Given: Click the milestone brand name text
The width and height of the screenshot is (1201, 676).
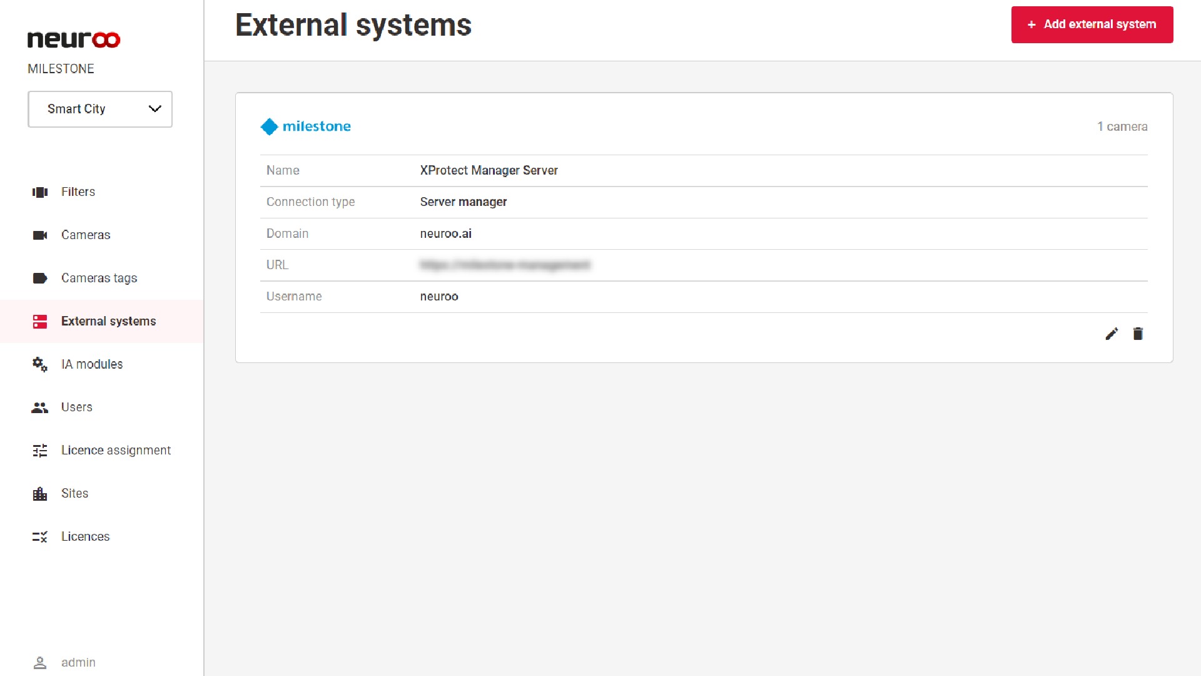Looking at the screenshot, I should pos(317,127).
